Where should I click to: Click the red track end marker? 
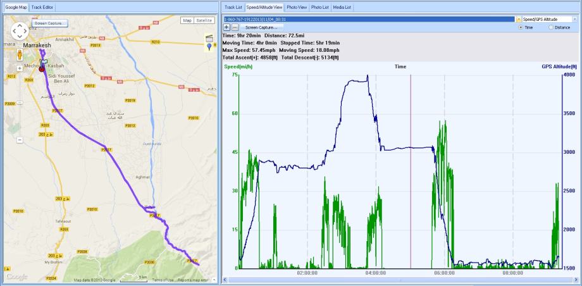[x=42, y=69]
